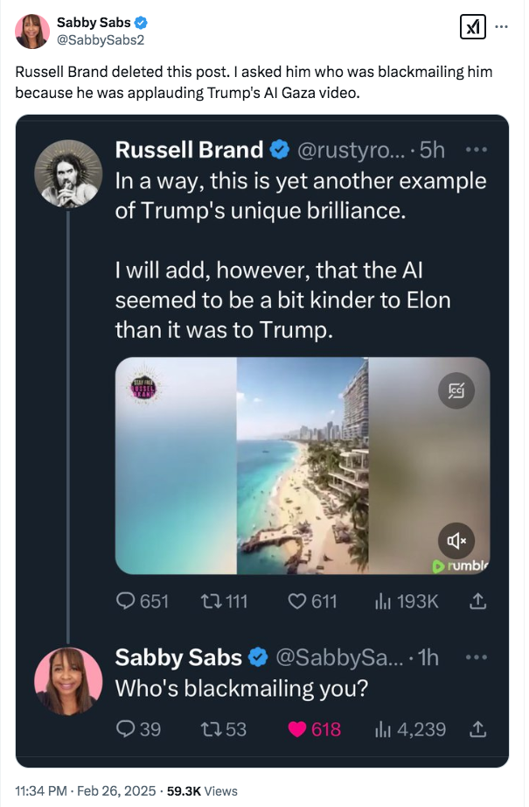Viewport: 529px width, 807px height.
Task: Play the Gaza beach video thumbnail
Action: [302, 466]
